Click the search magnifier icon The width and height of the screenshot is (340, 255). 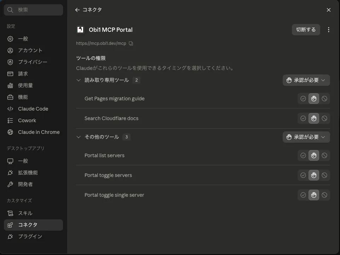(10, 10)
